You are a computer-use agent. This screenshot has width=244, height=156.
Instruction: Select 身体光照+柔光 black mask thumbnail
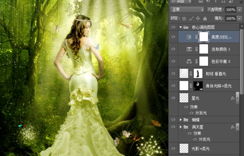coord(198,86)
